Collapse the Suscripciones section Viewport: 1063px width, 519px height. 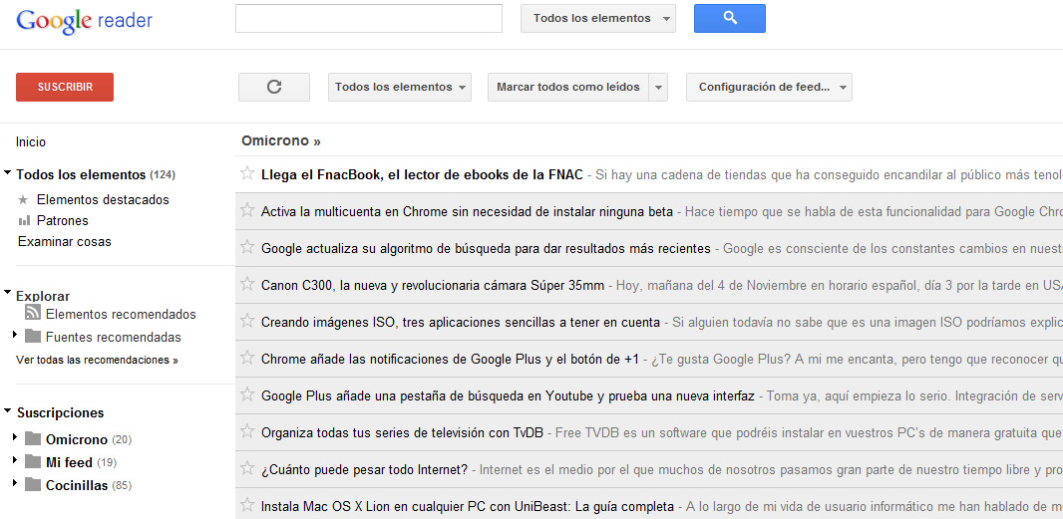7,410
